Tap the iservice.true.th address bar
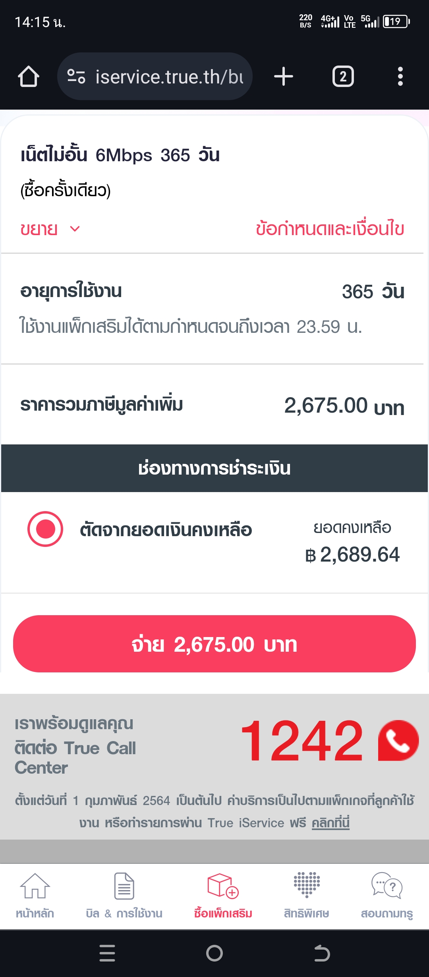Viewport: 429px width, 977px height. pyautogui.click(x=169, y=76)
